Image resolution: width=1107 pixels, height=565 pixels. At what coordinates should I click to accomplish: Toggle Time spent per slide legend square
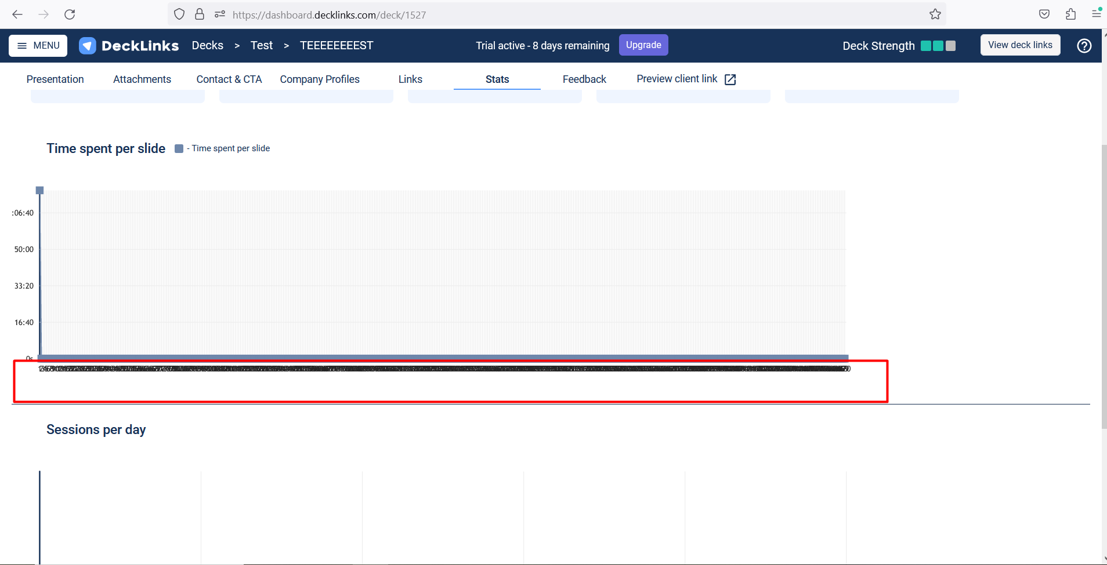click(179, 149)
